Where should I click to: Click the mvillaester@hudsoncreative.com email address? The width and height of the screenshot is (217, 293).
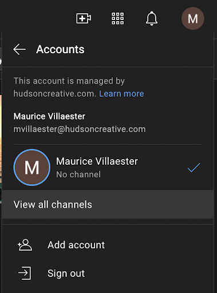pyautogui.click(x=80, y=129)
